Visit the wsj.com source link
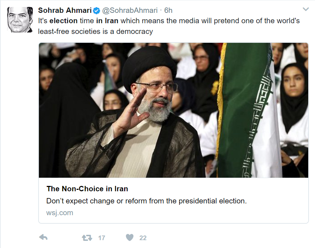 60,213
